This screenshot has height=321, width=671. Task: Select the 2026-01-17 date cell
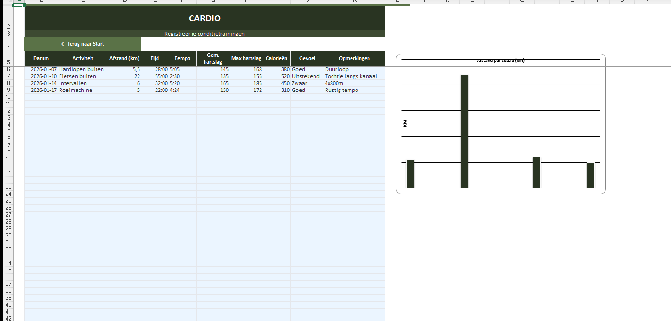click(41, 90)
